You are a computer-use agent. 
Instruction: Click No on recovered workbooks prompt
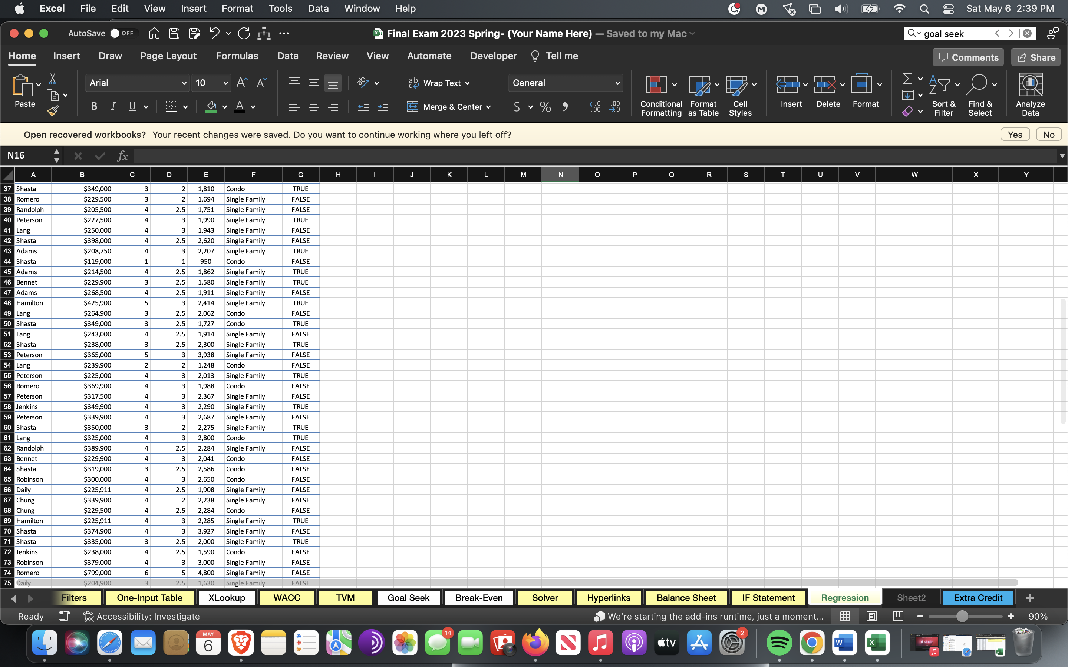click(1049, 135)
